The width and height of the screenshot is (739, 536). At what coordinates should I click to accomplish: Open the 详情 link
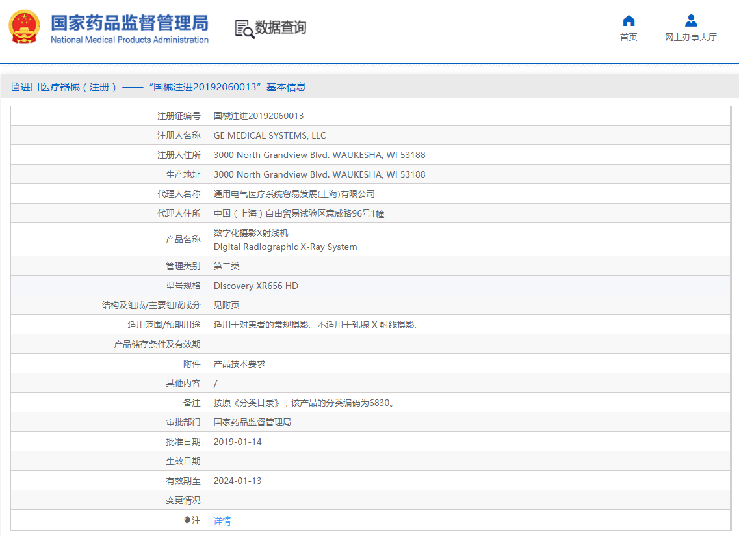(222, 521)
